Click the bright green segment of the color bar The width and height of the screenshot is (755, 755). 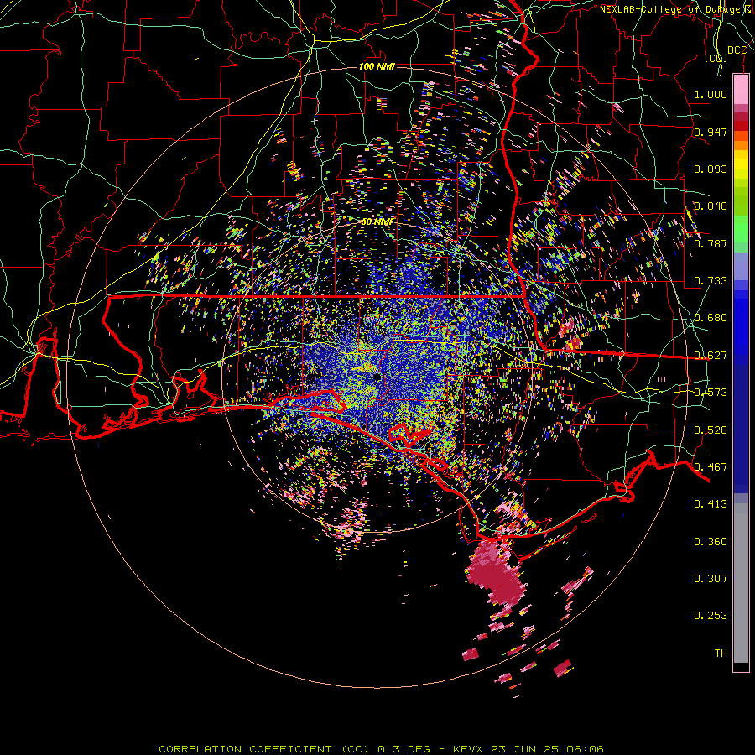[x=741, y=229]
